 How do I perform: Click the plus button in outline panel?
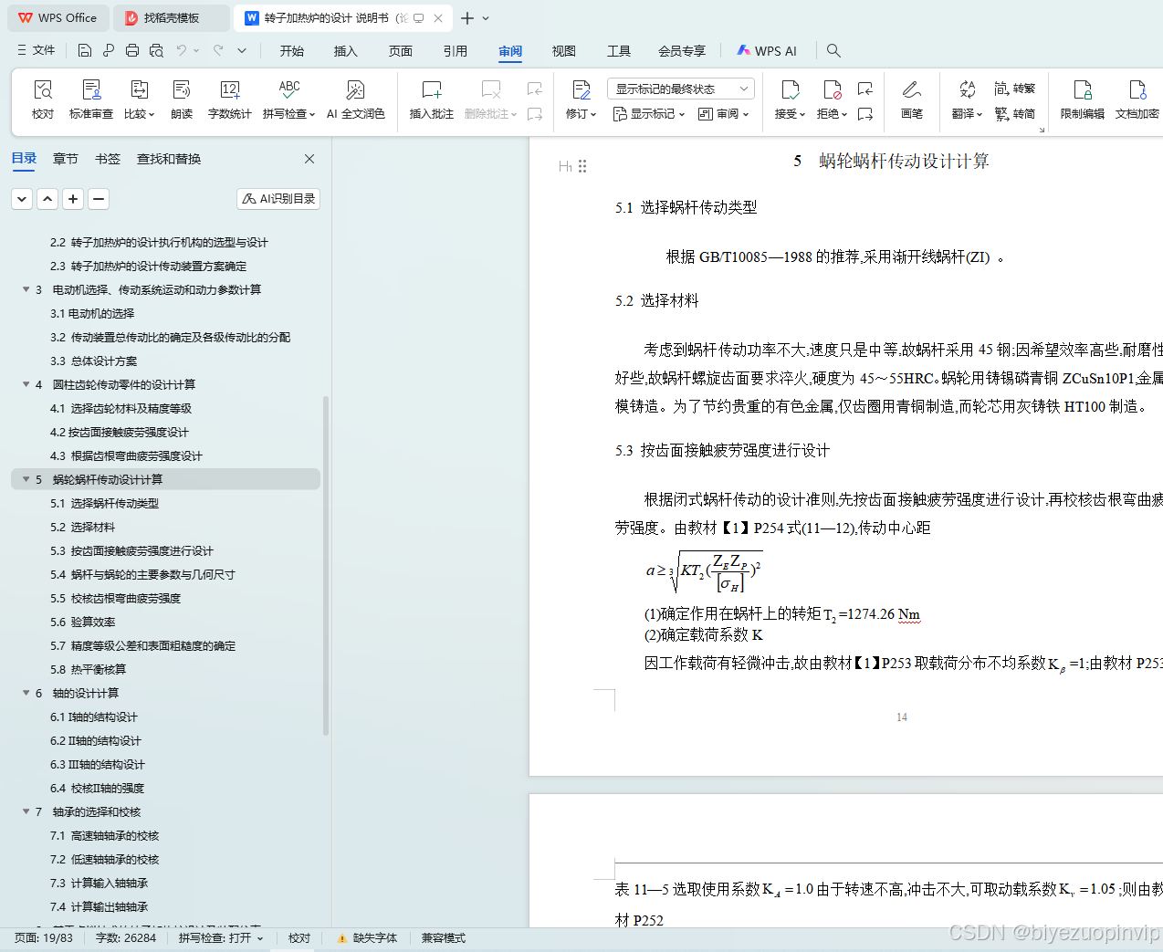(73, 198)
